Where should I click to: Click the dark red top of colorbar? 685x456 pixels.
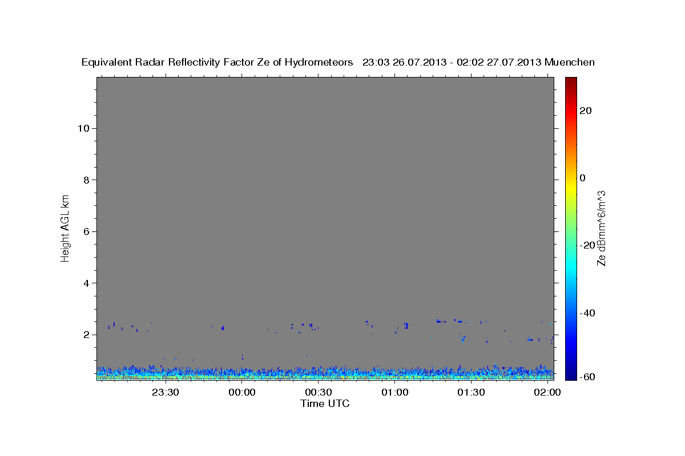click(x=570, y=81)
